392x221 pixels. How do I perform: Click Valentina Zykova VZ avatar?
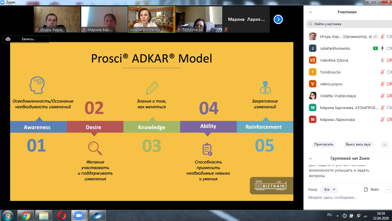point(313,60)
